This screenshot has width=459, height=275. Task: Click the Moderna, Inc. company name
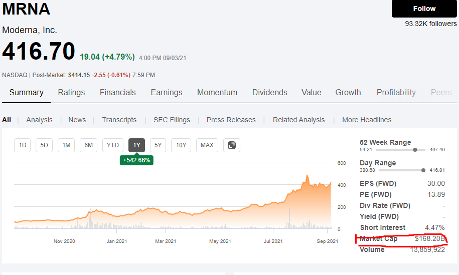coord(30,30)
